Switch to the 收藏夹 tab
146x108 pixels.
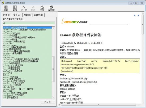38,15
